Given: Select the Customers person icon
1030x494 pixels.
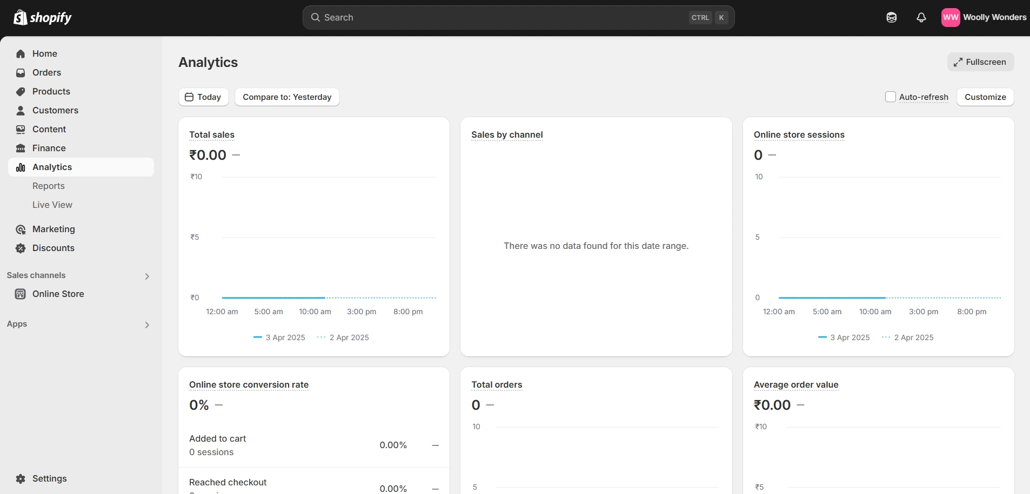Looking at the screenshot, I should coord(21,110).
